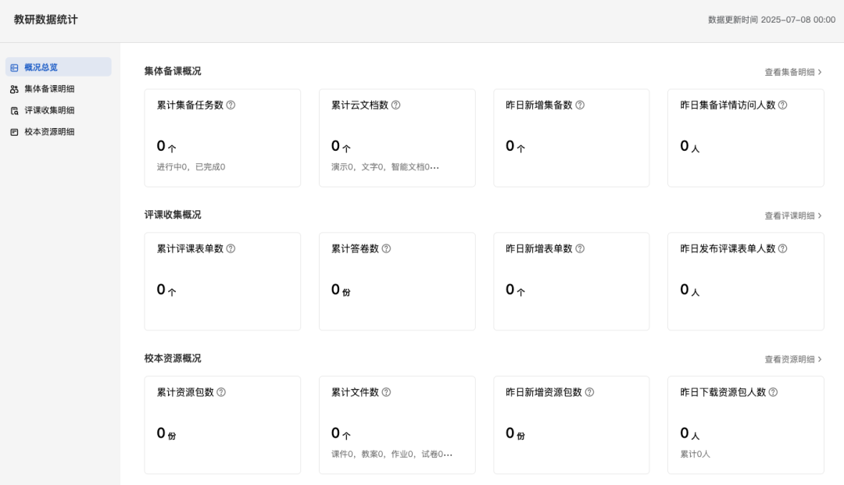
Task: Expand 查看集备明细 with its chevron arrow
Action: coord(819,71)
